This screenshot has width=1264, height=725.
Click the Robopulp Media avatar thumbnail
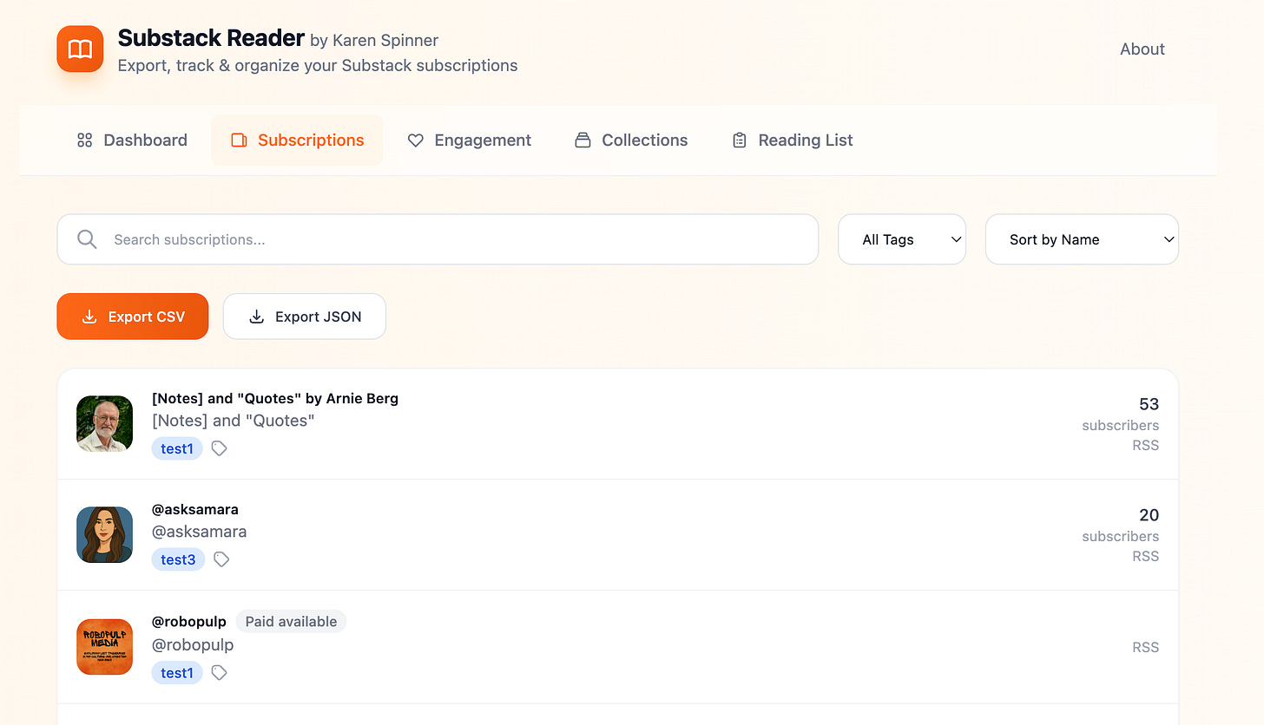pos(104,647)
